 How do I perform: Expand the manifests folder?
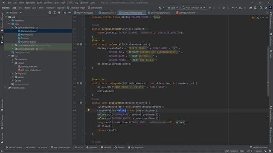pyautogui.click(x=9, y=20)
